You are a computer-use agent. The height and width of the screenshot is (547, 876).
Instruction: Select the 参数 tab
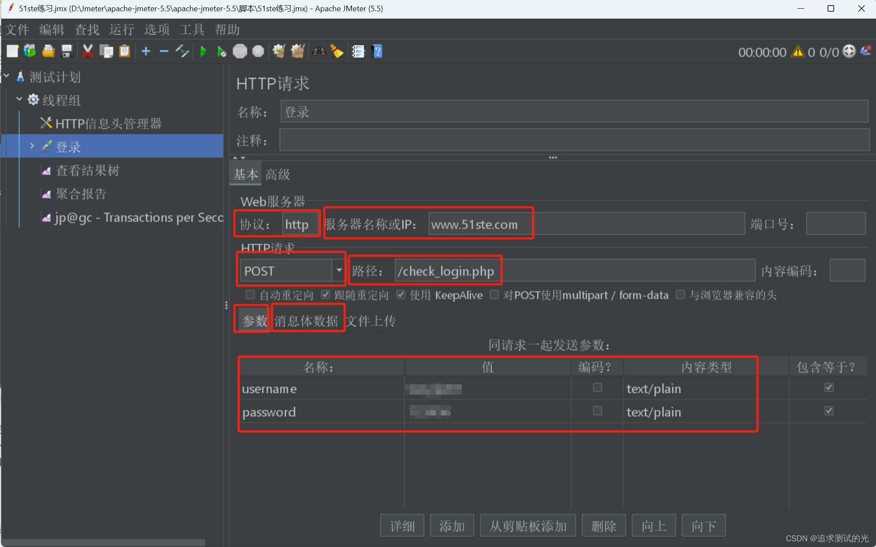click(x=255, y=321)
